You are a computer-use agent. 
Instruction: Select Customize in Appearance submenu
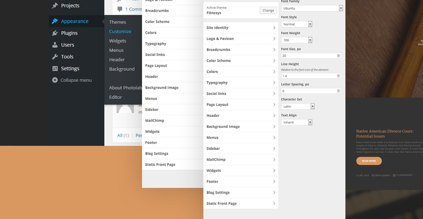coord(120,31)
